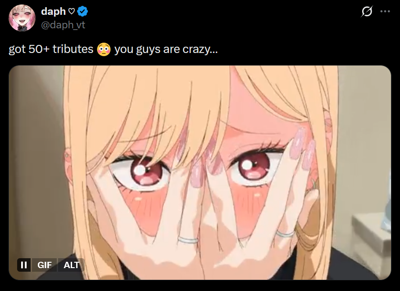This screenshot has height=291, width=400.
Task: Click the silver ring on the middle finger
Action: click(188, 240)
